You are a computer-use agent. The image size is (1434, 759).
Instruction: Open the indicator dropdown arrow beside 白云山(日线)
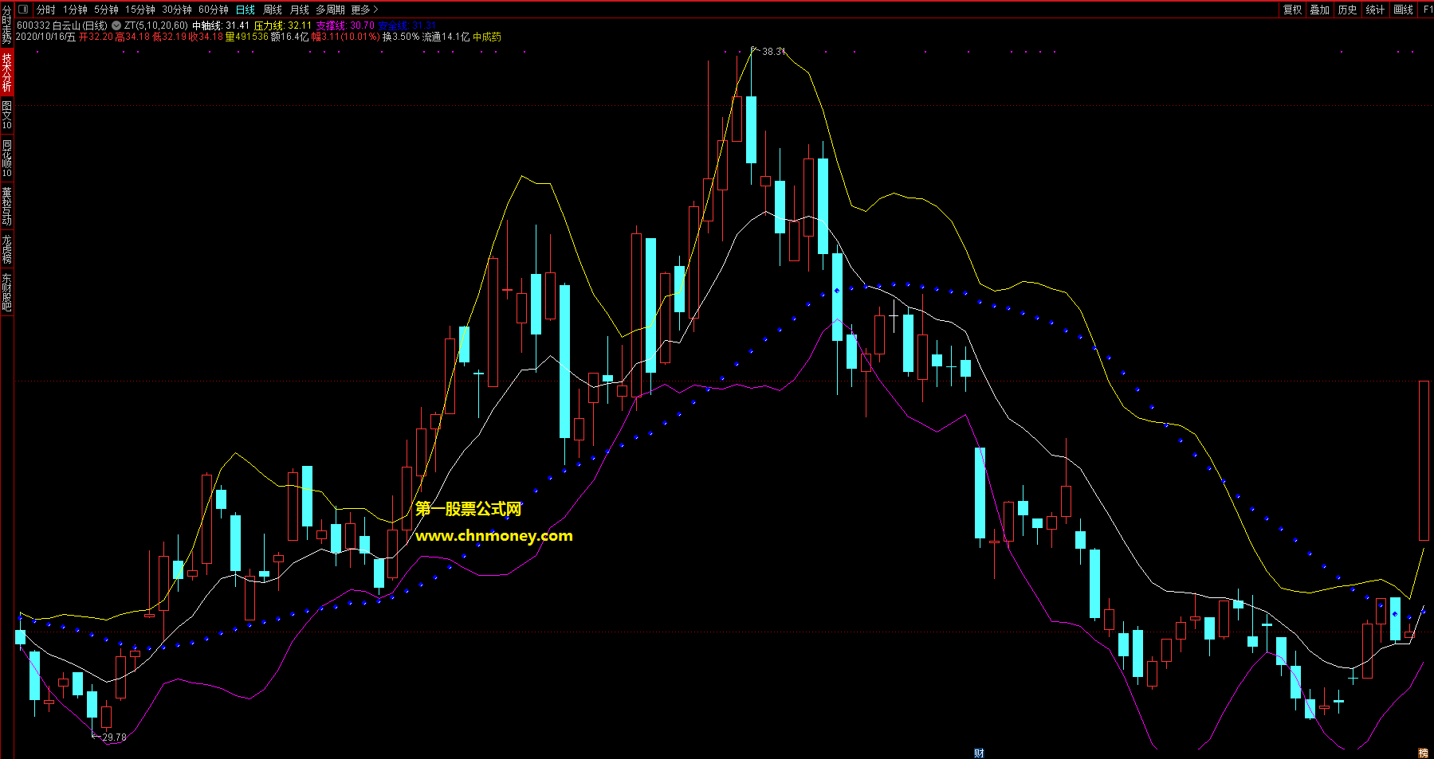coord(116,25)
